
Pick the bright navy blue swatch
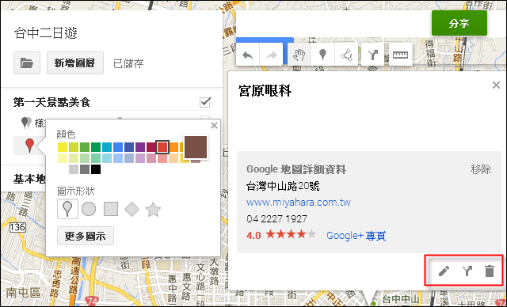(129, 147)
